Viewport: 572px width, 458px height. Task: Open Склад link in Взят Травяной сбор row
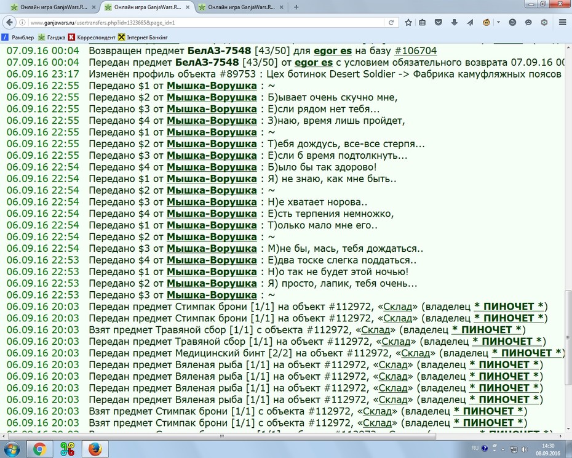pyautogui.click(x=375, y=330)
